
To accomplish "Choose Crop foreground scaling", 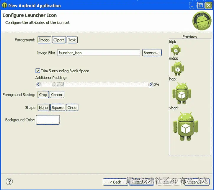I will (43, 95).
